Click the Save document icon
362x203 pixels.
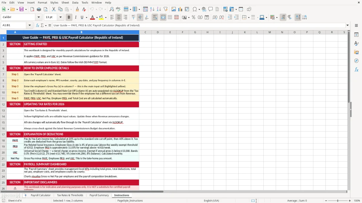tap(21, 9)
